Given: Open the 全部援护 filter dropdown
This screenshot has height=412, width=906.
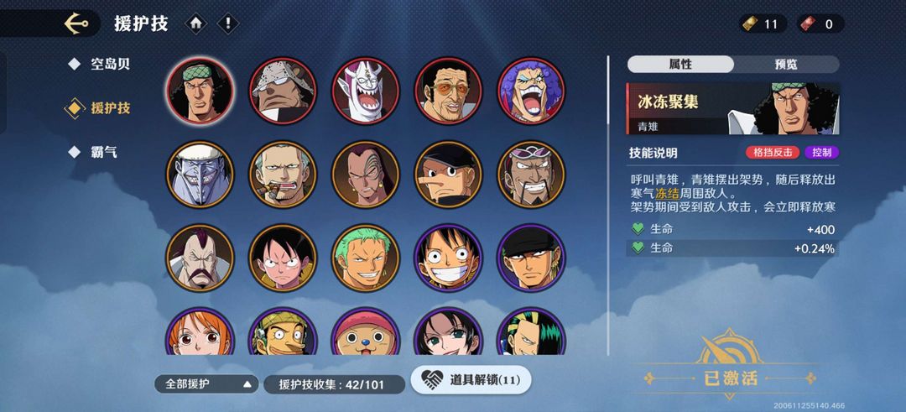Looking at the screenshot, I should coord(206,384).
